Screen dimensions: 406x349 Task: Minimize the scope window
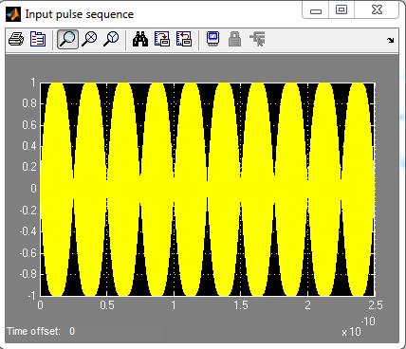pyautogui.click(x=316, y=9)
